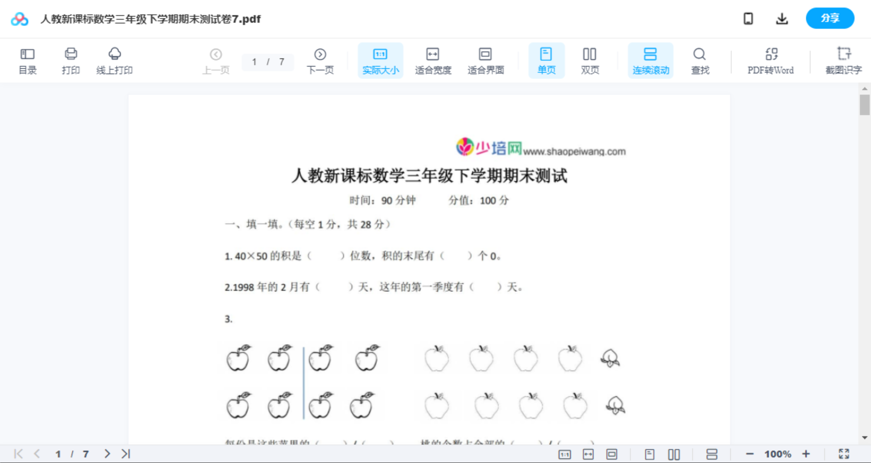This screenshot has width=871, height=463.
Task: Open the 目录 table of contents panel
Action: point(27,60)
